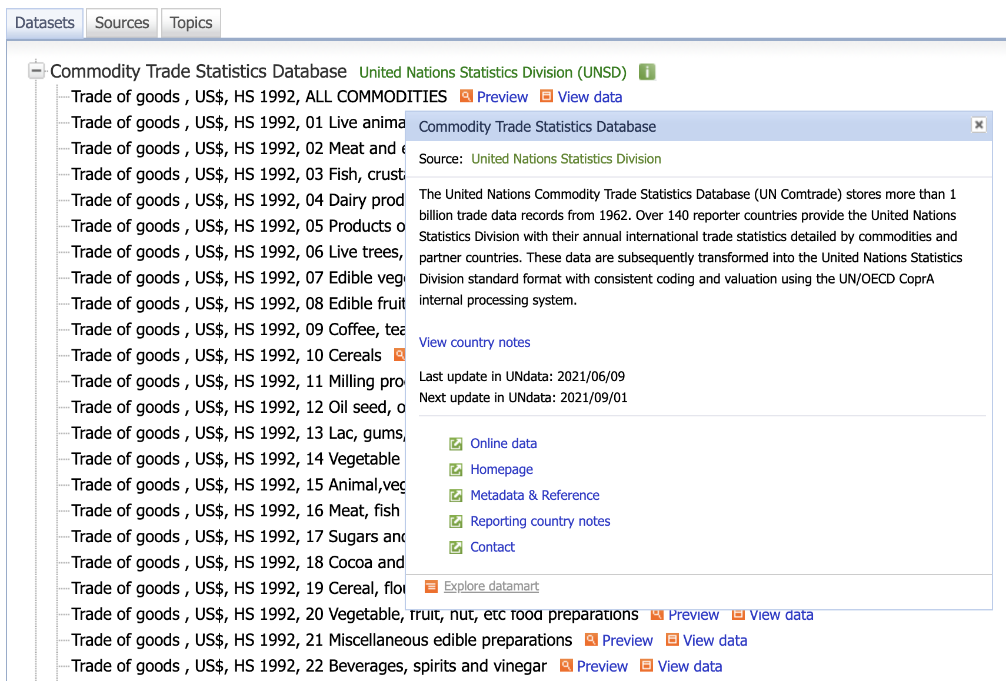Collapse the Commodity Trade Statistics Database tree

pyautogui.click(x=36, y=71)
